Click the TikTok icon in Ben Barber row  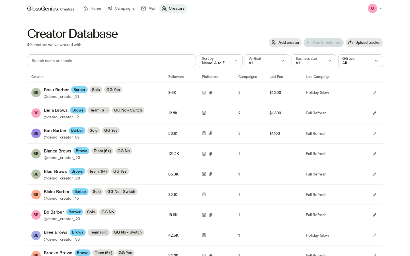pyautogui.click(x=211, y=133)
